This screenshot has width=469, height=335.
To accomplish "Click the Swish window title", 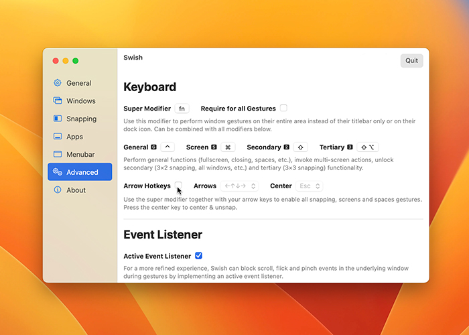I will pos(133,58).
